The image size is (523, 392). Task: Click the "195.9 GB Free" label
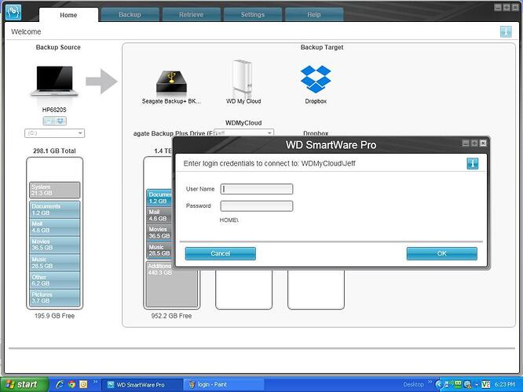[x=54, y=316]
